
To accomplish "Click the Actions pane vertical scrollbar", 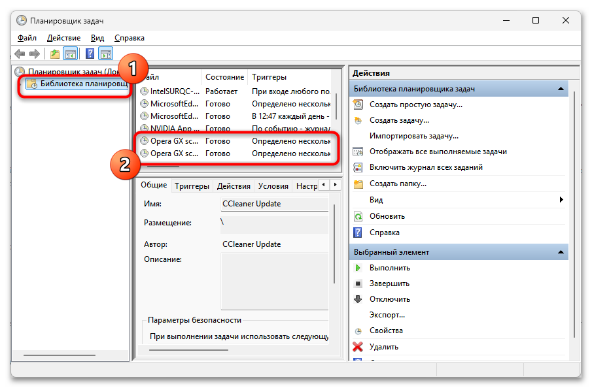I will click(x=574, y=215).
